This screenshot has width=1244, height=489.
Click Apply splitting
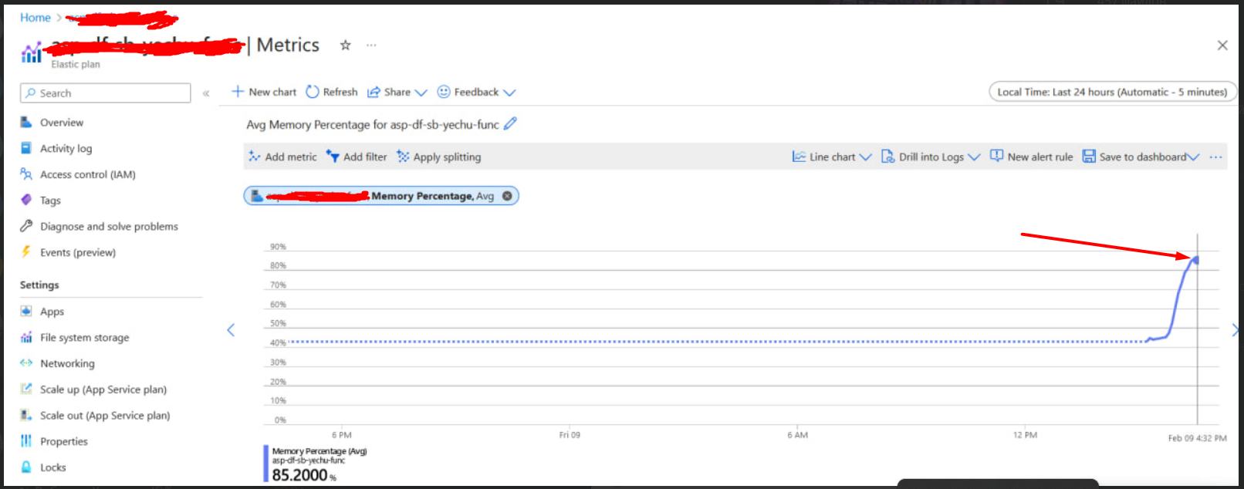pyautogui.click(x=438, y=157)
